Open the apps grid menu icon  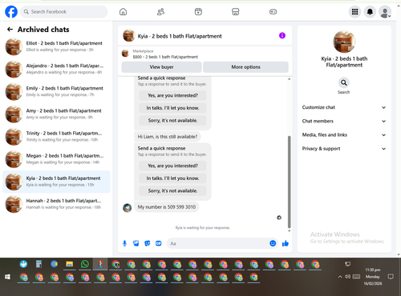354,12
